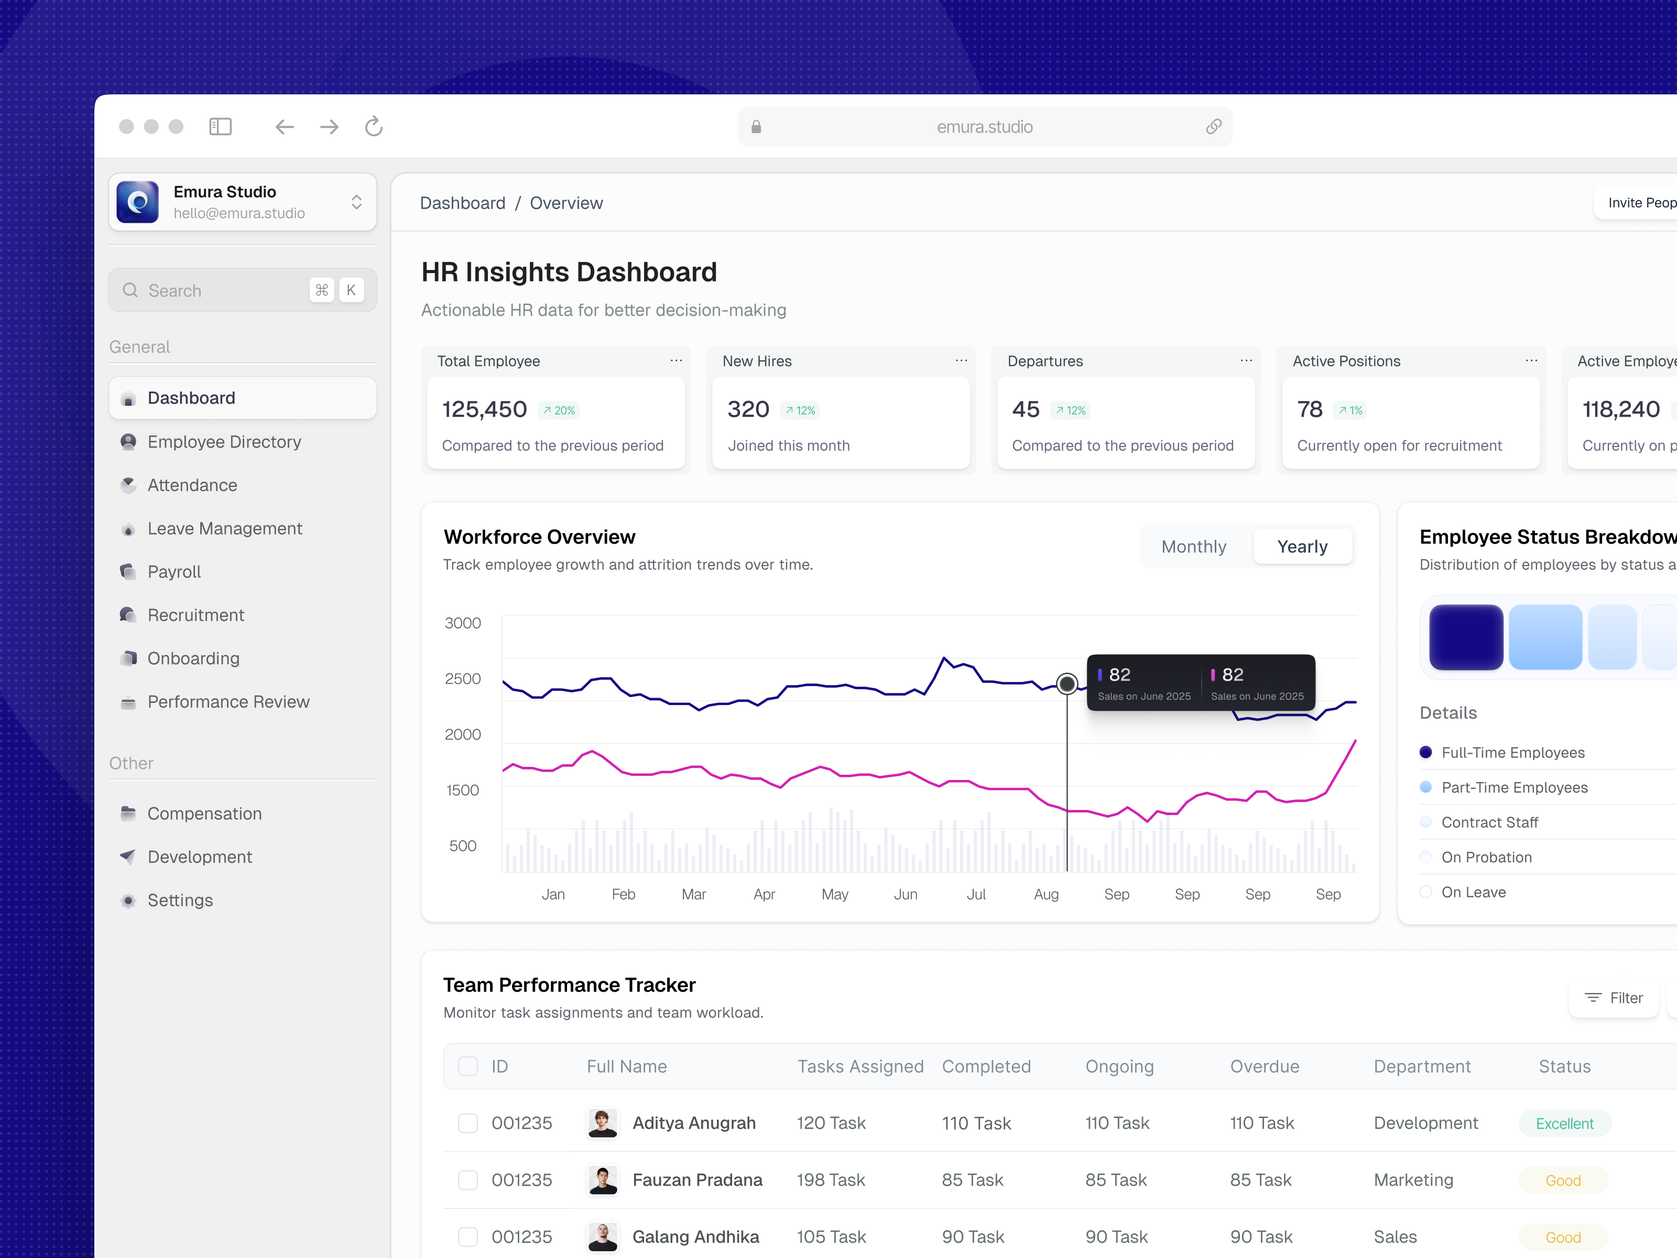The height and width of the screenshot is (1258, 1677).
Task: Open the Recruitment section
Action: click(x=195, y=614)
